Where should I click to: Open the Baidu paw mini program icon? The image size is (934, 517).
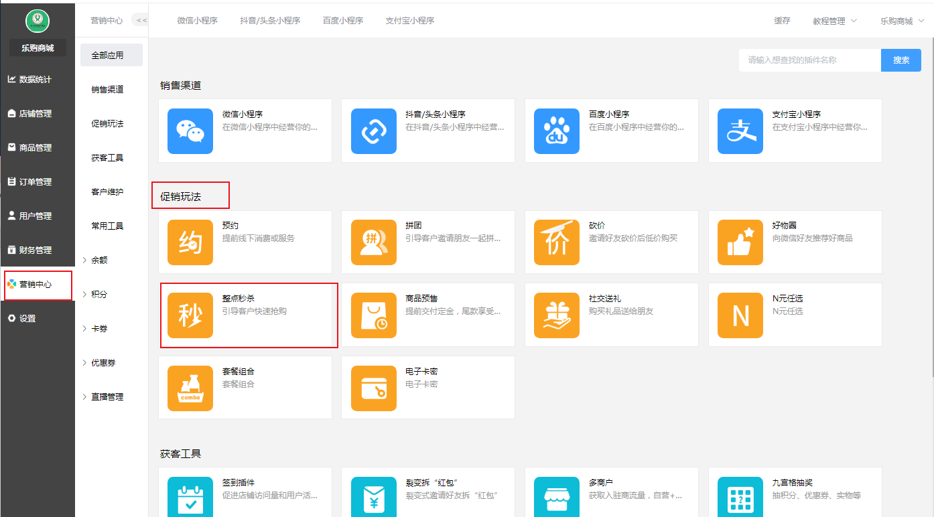[557, 131]
